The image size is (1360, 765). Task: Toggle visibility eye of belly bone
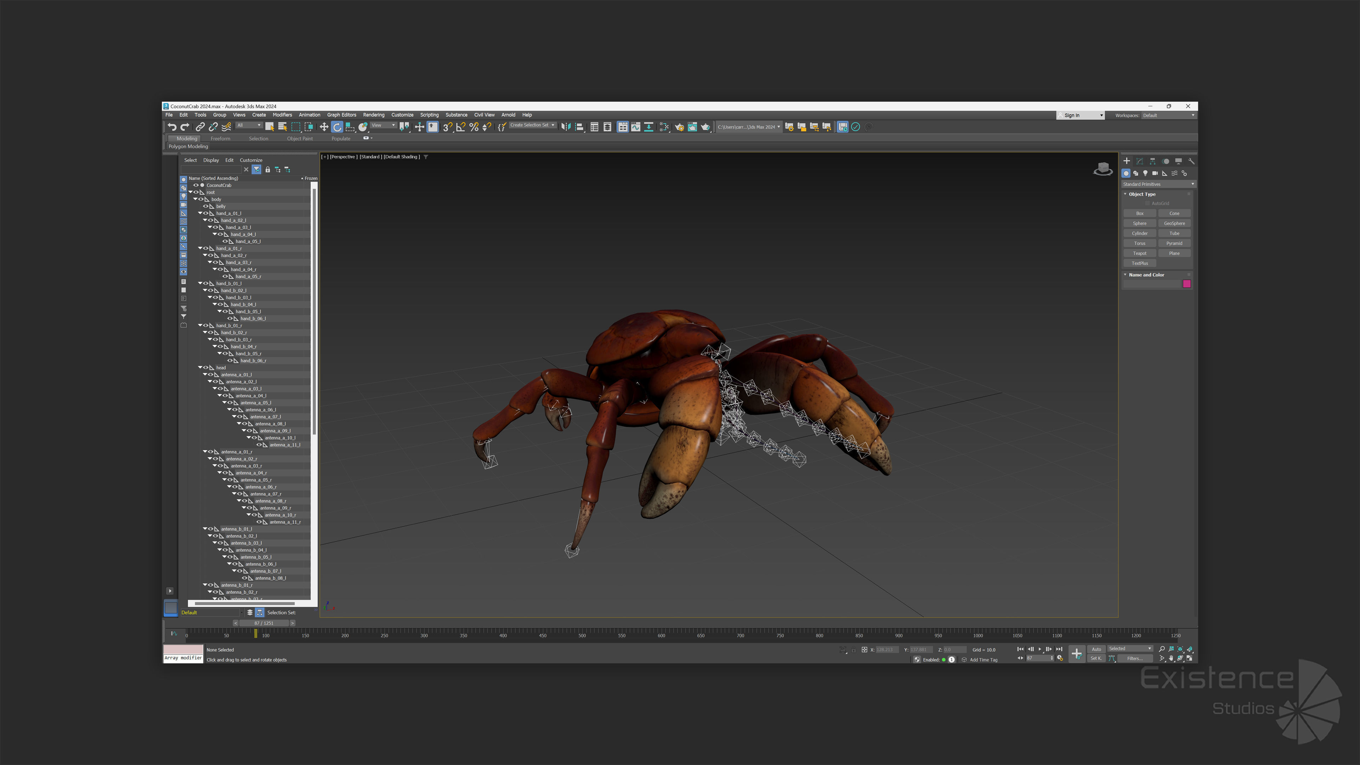click(206, 206)
